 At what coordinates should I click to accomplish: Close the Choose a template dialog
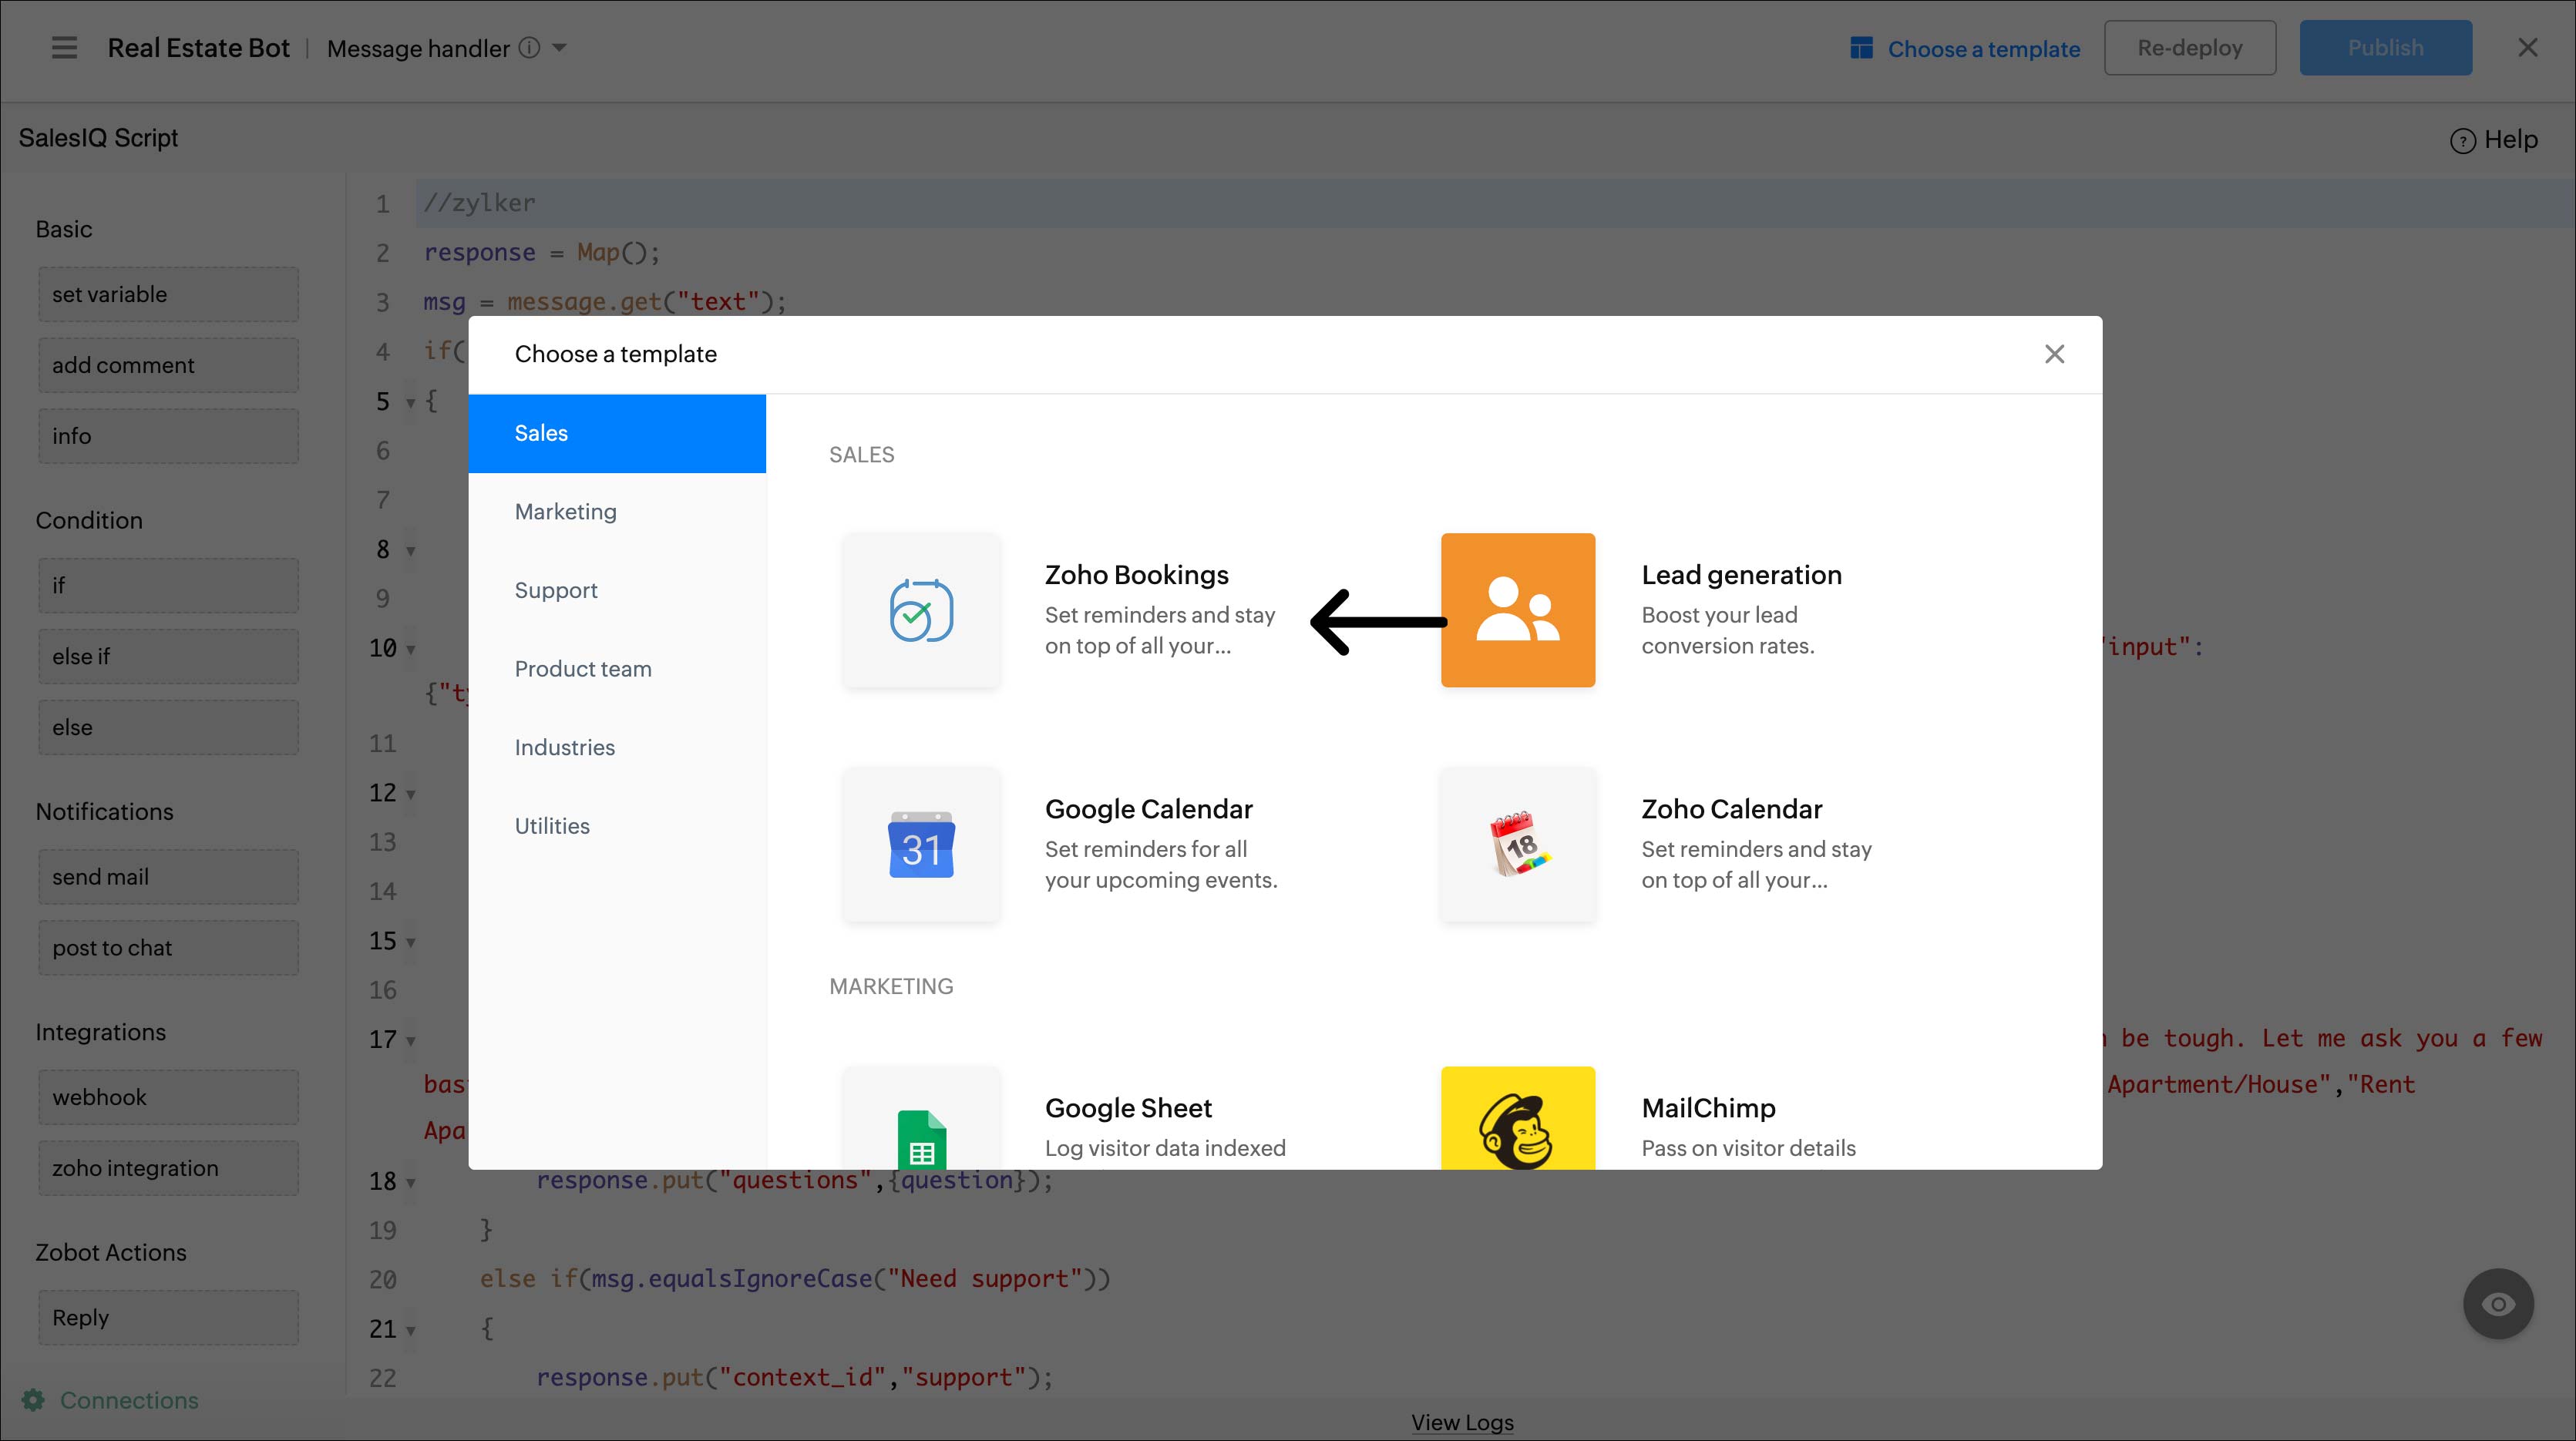tap(2054, 354)
